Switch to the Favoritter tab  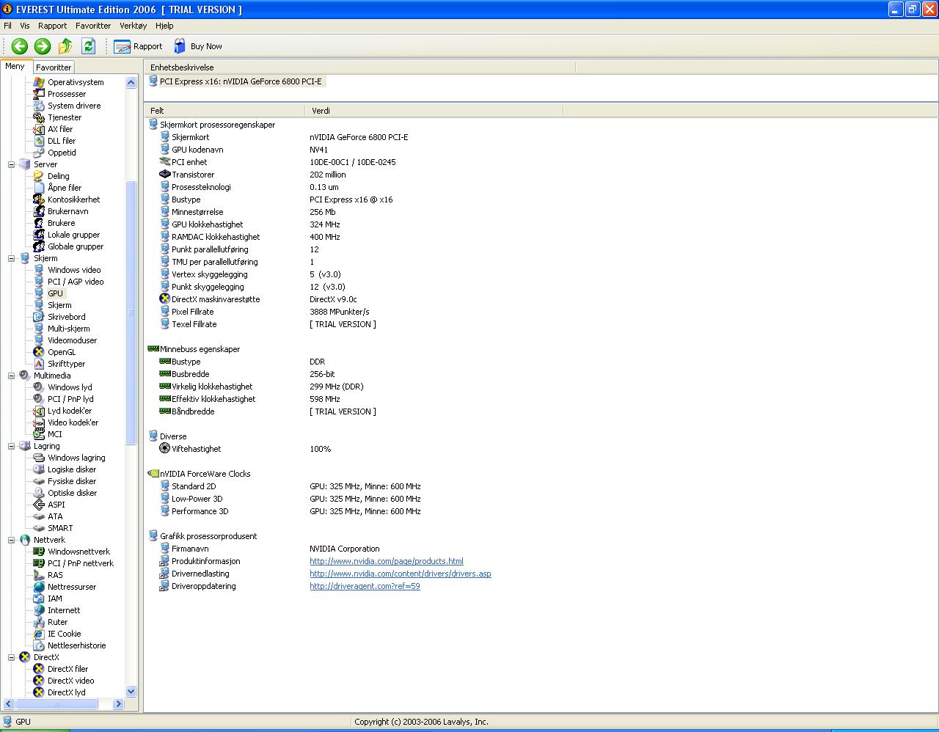coord(54,67)
